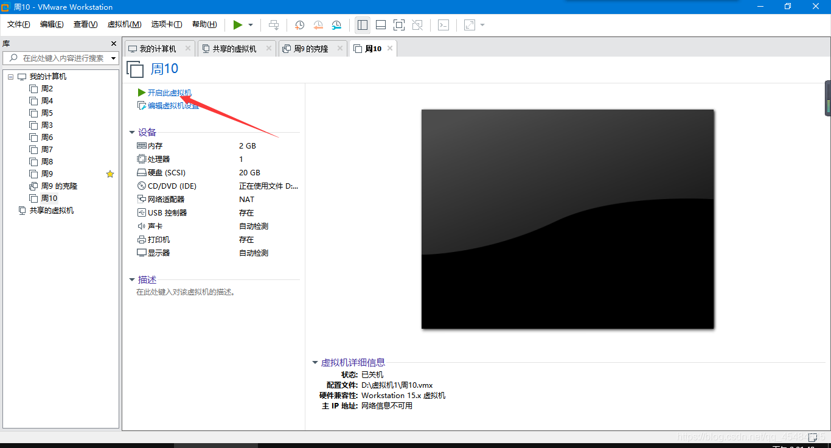Click the large 周10 title heading

pyautogui.click(x=165, y=69)
